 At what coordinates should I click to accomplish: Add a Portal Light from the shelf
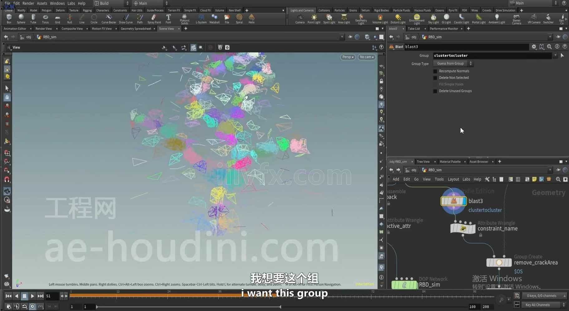(479, 19)
